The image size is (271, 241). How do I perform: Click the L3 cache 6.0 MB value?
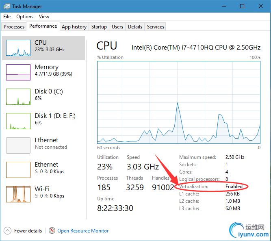click(233, 208)
